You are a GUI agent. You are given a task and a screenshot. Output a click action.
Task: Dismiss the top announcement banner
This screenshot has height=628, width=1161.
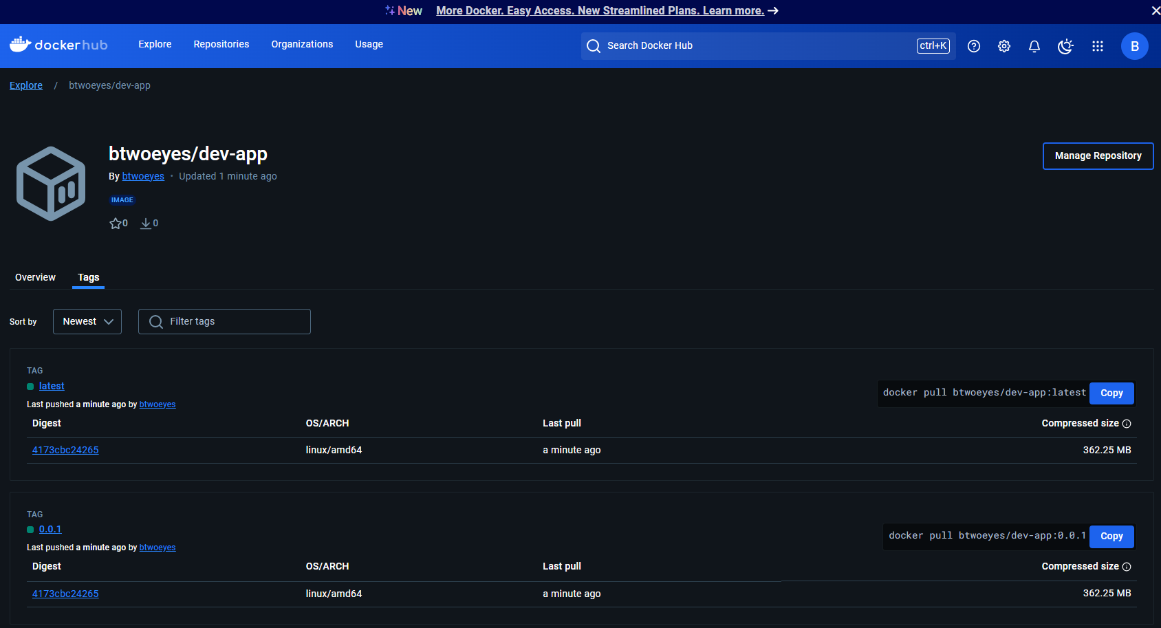coord(1155,10)
